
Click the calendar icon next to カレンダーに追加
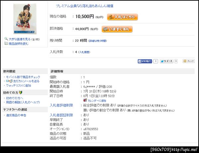pos(85,100)
